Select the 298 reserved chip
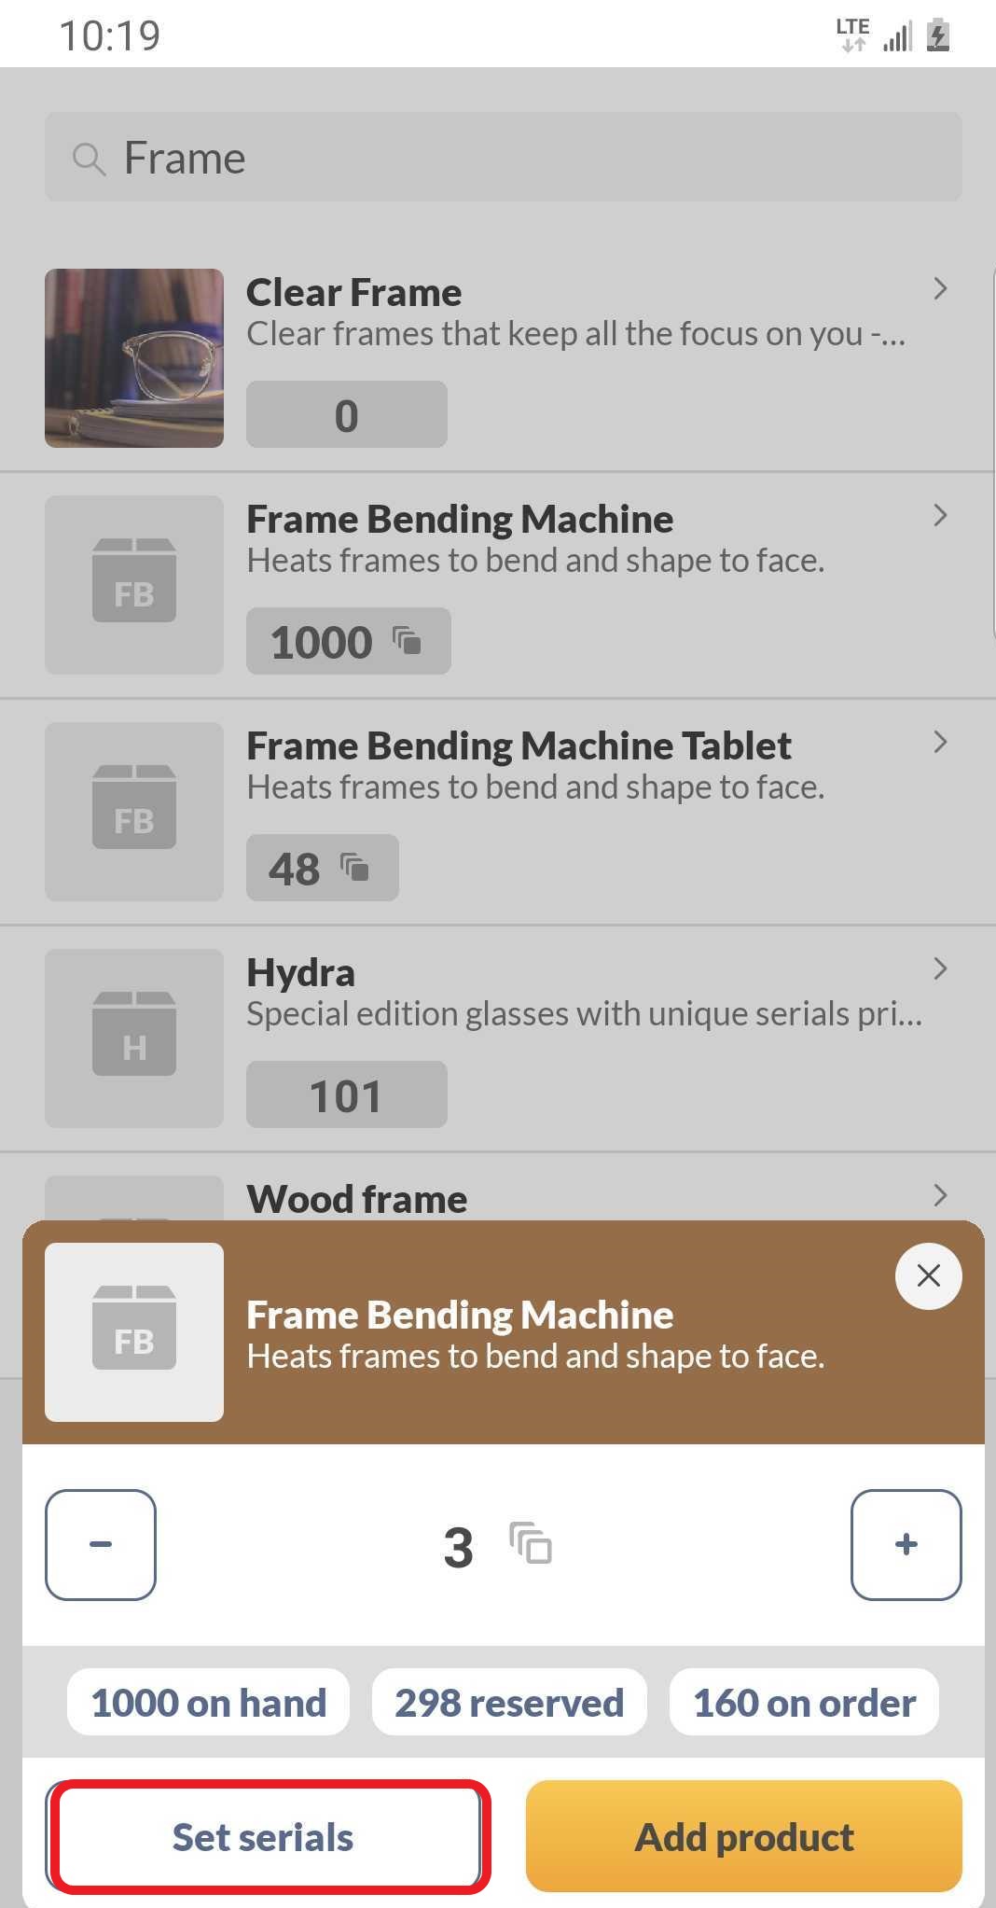The image size is (996, 1908). click(509, 1702)
